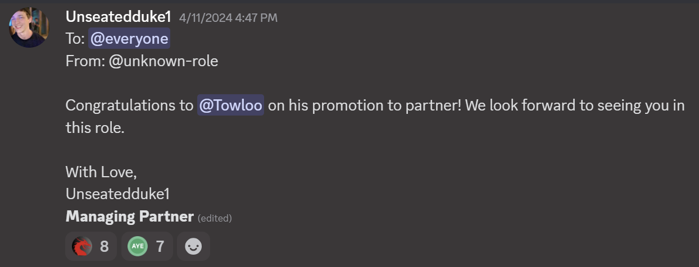Open Unseatedduke1's profile avatar picture

pyautogui.click(x=29, y=27)
